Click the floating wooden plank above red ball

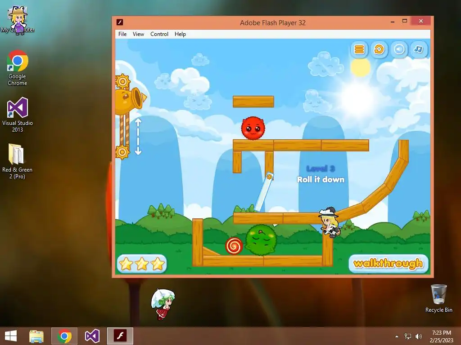(253, 102)
